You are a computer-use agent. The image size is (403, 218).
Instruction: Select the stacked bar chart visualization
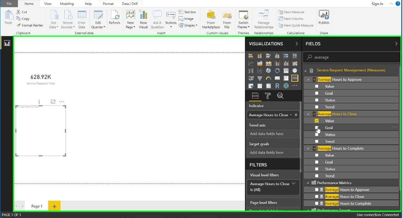click(x=251, y=56)
